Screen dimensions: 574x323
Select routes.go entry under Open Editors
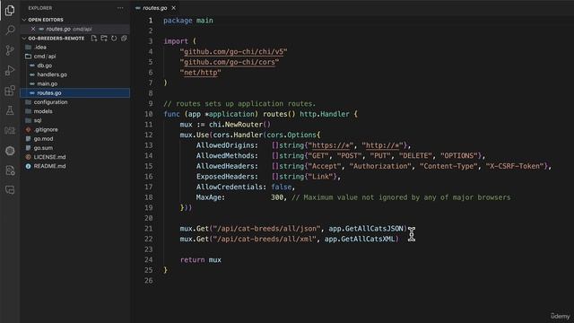coord(74,29)
